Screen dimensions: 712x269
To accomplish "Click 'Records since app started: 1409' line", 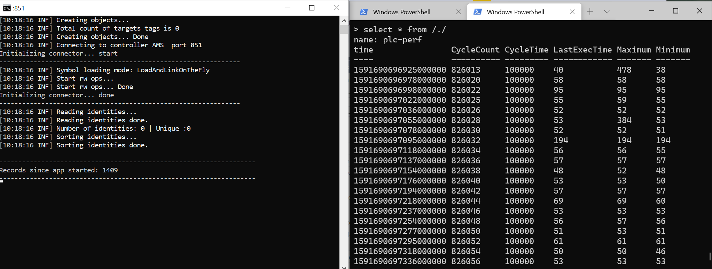I will [x=59, y=170].
